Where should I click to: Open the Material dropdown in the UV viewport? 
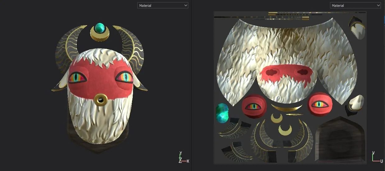click(x=355, y=5)
